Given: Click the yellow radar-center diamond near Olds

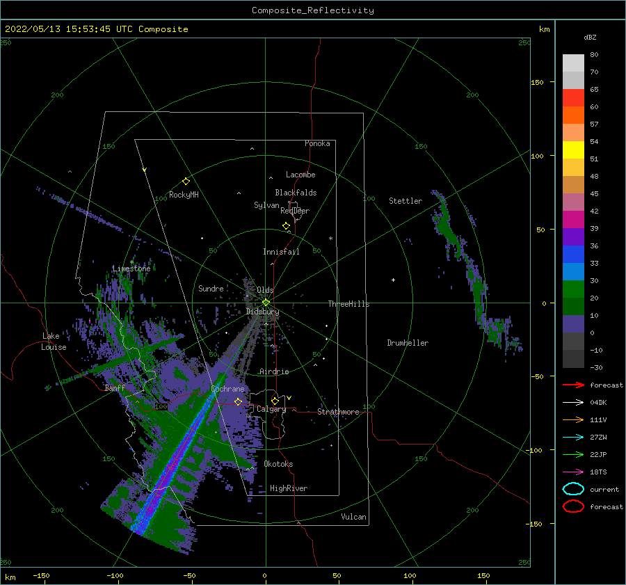Looking at the screenshot, I should [266, 303].
